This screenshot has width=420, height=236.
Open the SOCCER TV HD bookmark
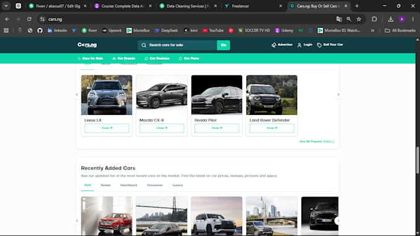[x=254, y=30]
